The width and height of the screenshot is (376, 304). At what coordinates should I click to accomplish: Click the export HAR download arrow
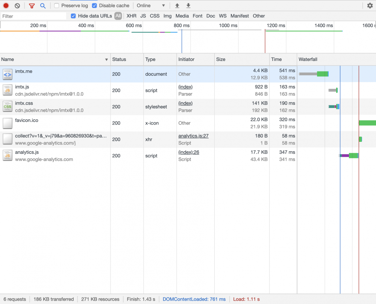[188, 6]
